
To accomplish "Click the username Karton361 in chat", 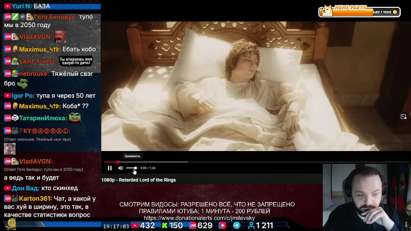I will coord(35,199).
